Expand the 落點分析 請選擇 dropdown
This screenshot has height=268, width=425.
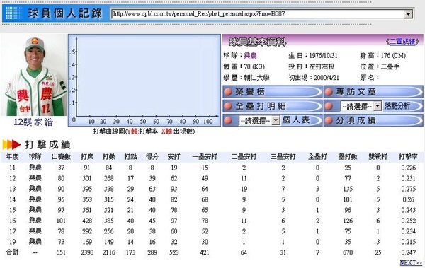(x=361, y=106)
